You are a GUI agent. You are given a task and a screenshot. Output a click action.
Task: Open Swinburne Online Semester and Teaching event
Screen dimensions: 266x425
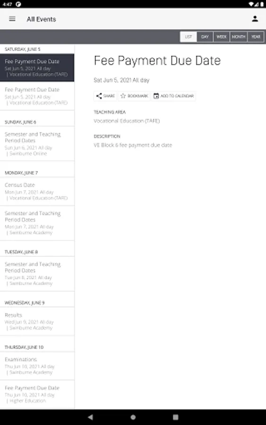click(37, 144)
